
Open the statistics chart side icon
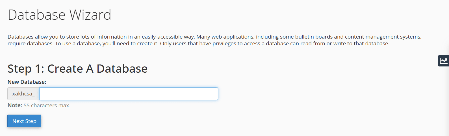444,61
